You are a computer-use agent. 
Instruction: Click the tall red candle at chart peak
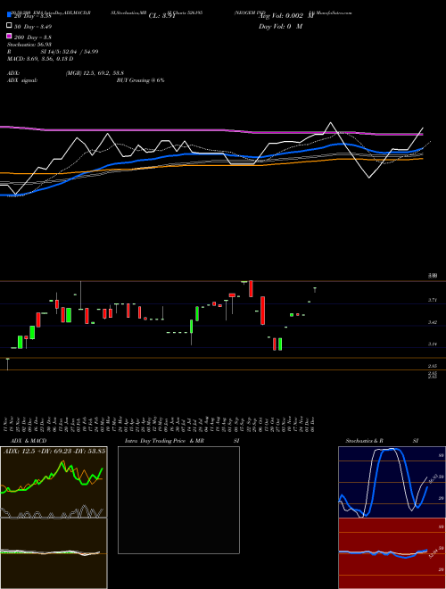[x=251, y=288]
